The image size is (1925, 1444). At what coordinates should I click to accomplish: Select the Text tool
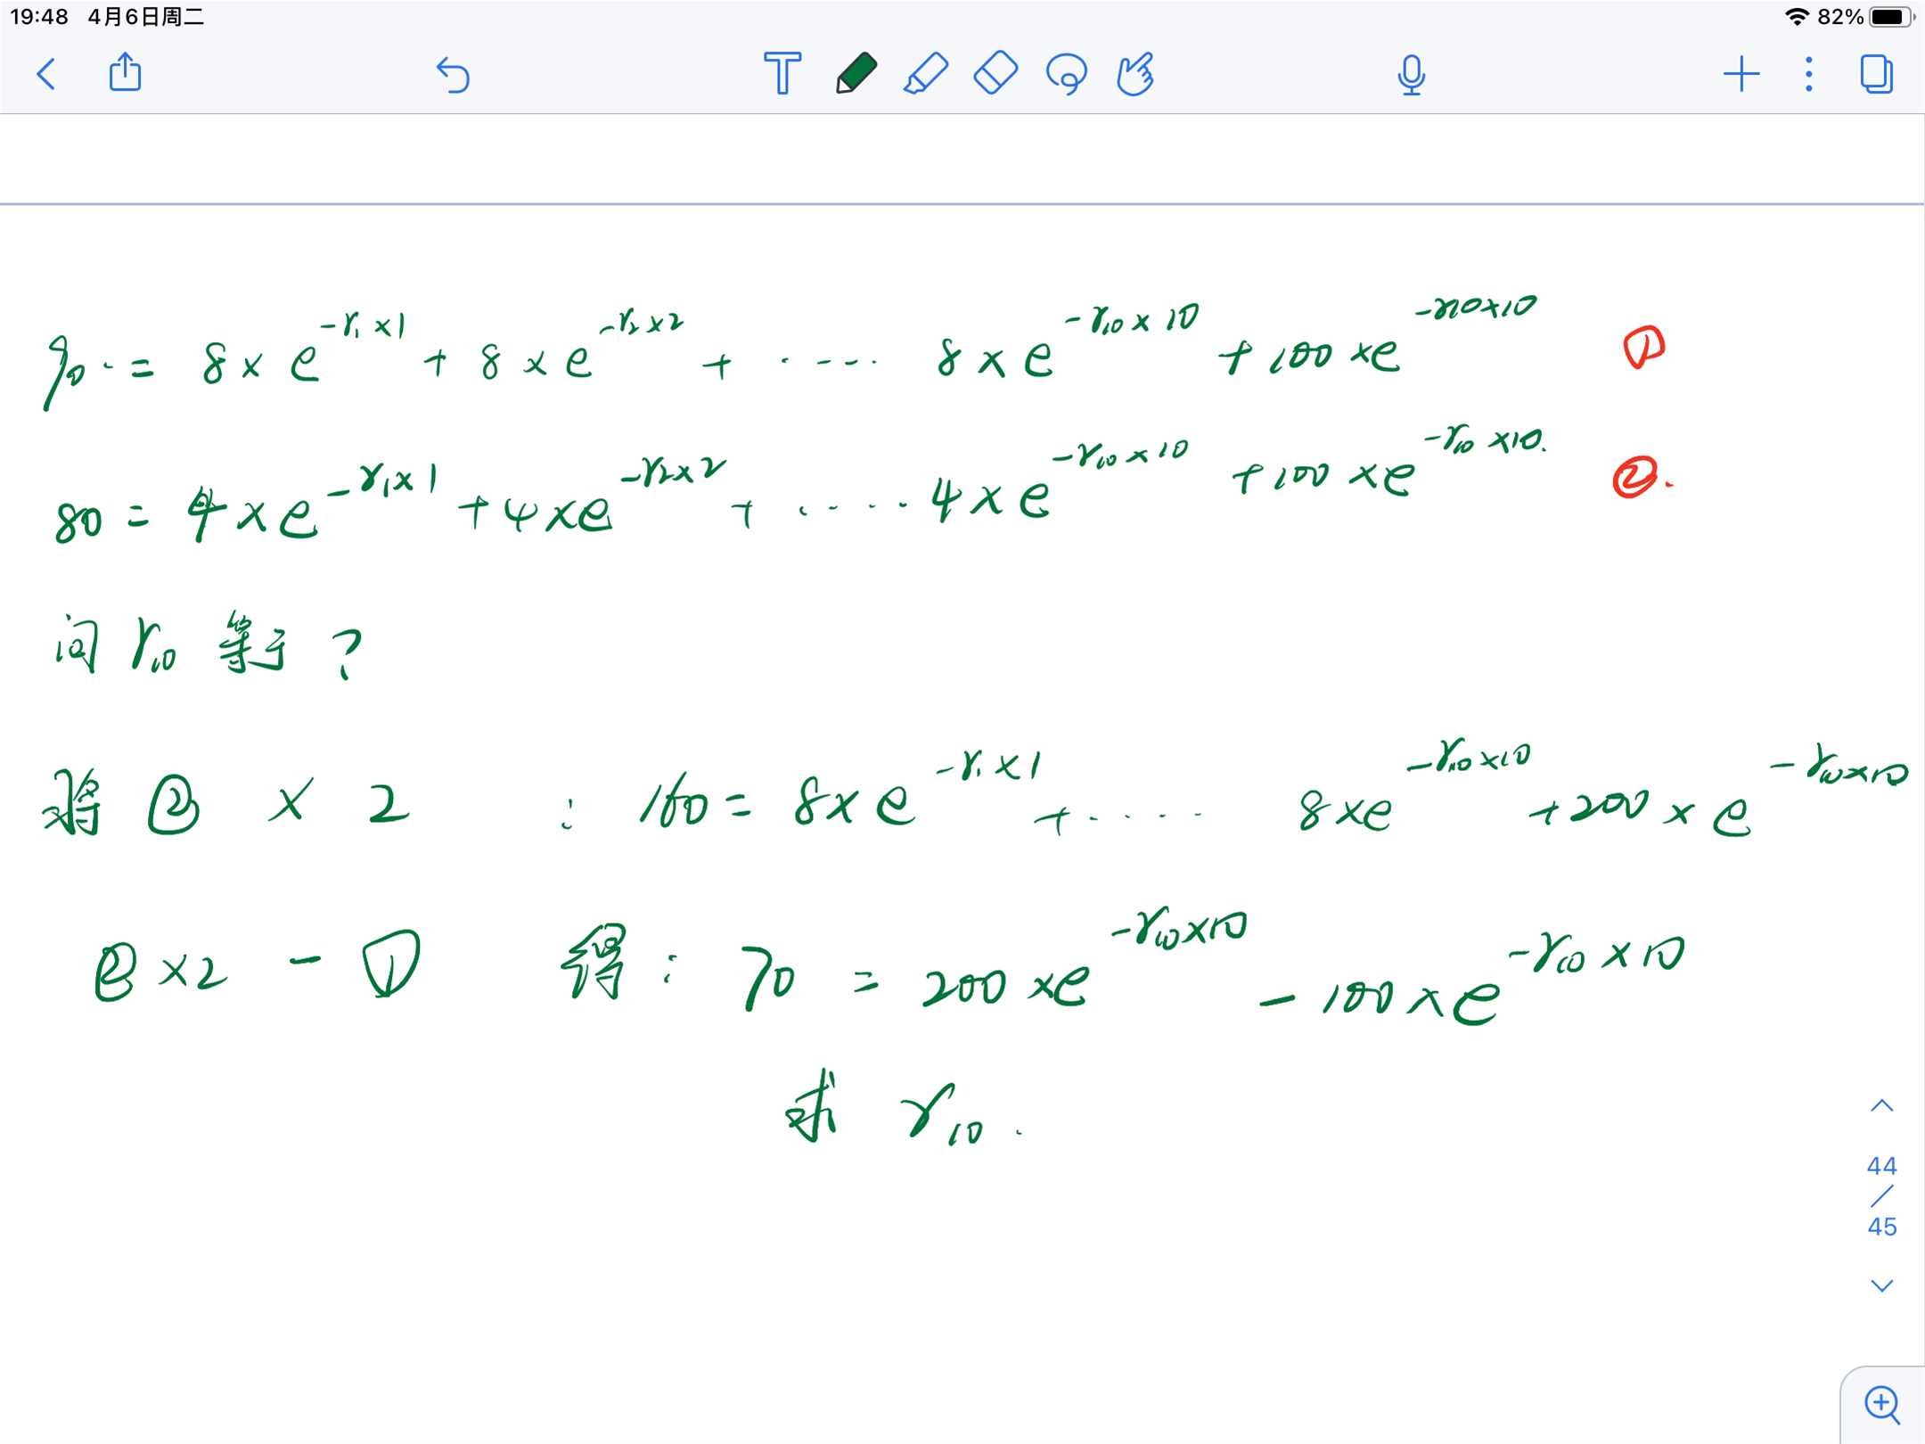pyautogui.click(x=782, y=73)
